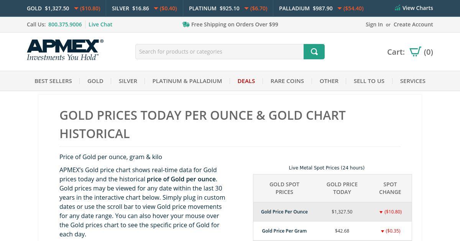Open the Silver navigation menu
The height and width of the screenshot is (241, 460).
[x=128, y=81]
